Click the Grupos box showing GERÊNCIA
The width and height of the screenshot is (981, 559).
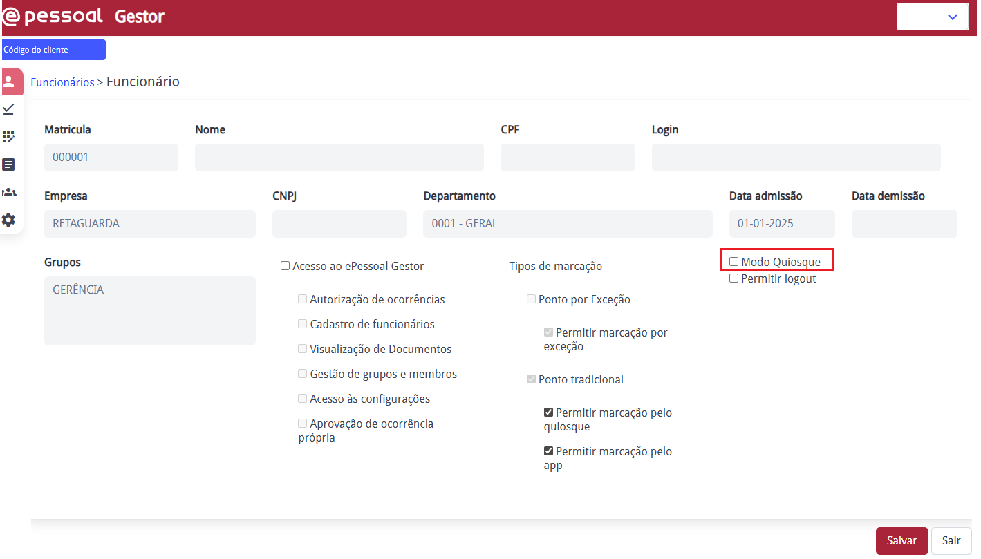[149, 310]
